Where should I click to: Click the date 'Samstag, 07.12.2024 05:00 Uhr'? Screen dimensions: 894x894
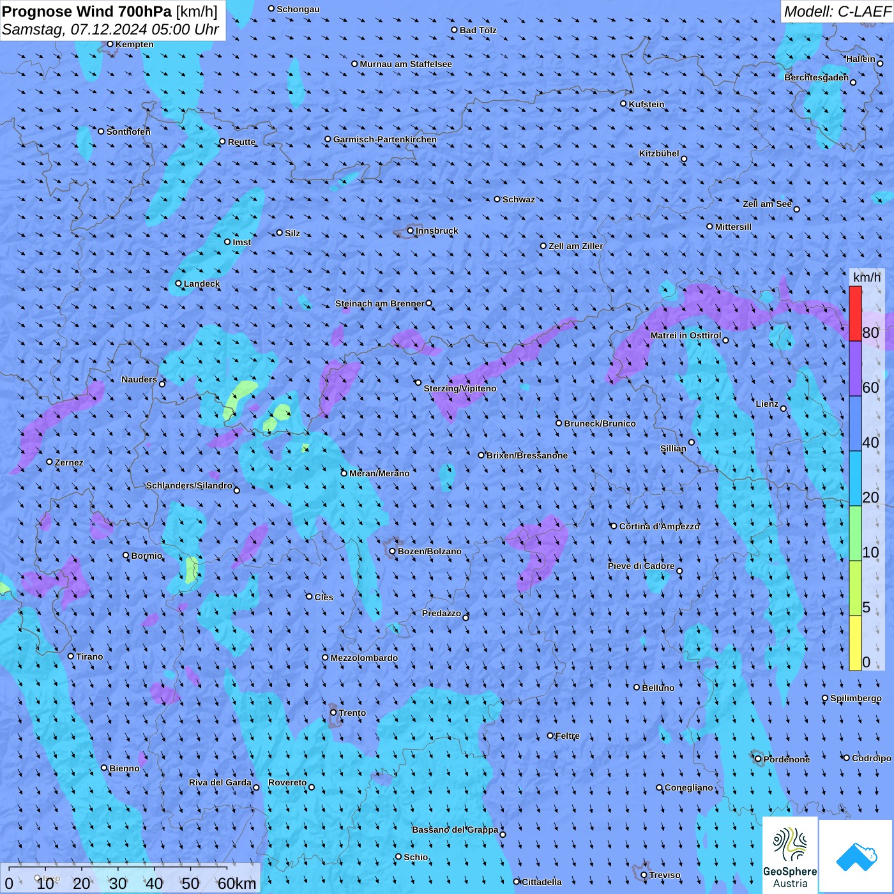(110, 29)
